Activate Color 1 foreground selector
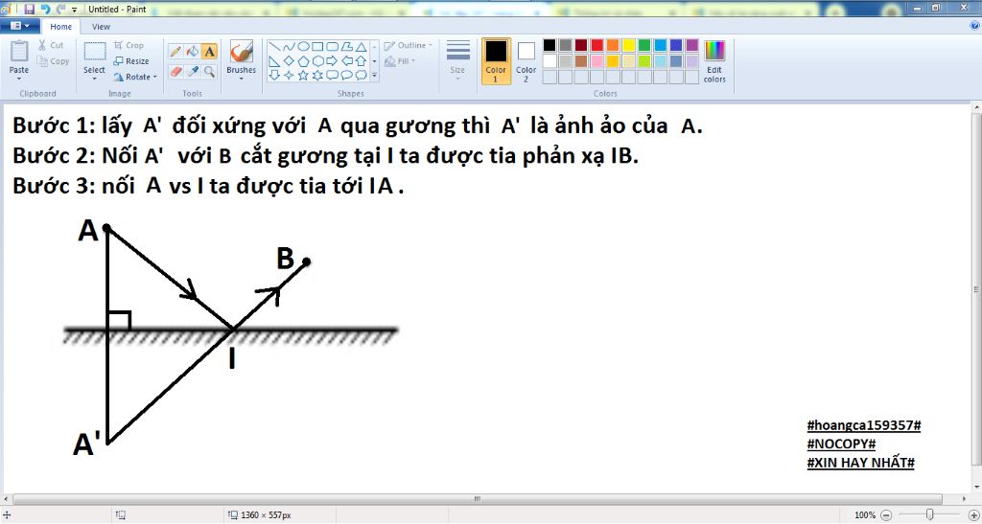Image resolution: width=982 pixels, height=524 pixels. [496, 61]
